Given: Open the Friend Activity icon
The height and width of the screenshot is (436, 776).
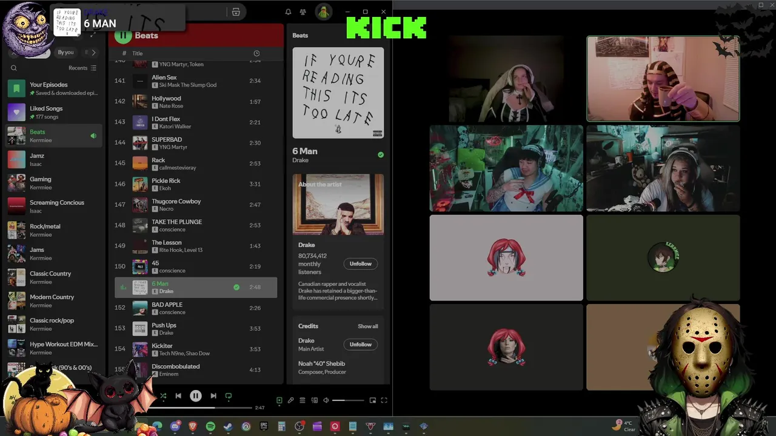Looking at the screenshot, I should [303, 12].
